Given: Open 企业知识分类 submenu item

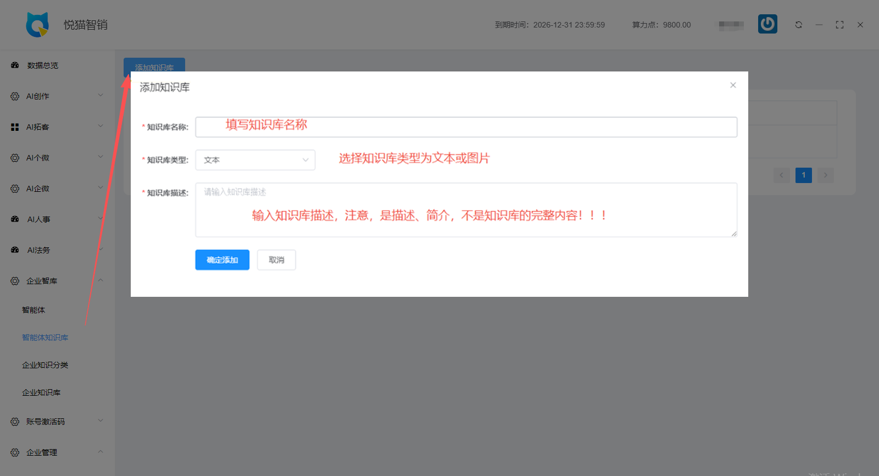Looking at the screenshot, I should click(x=45, y=365).
